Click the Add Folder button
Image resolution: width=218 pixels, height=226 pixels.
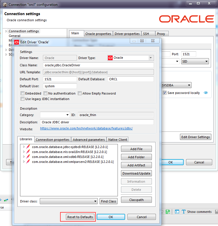coord(136,157)
